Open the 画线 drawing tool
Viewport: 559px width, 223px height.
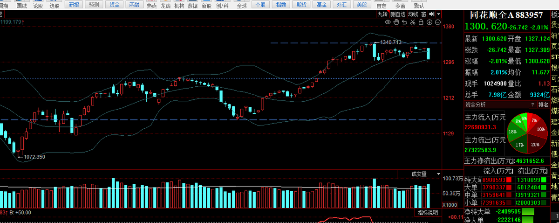pos(21,6)
